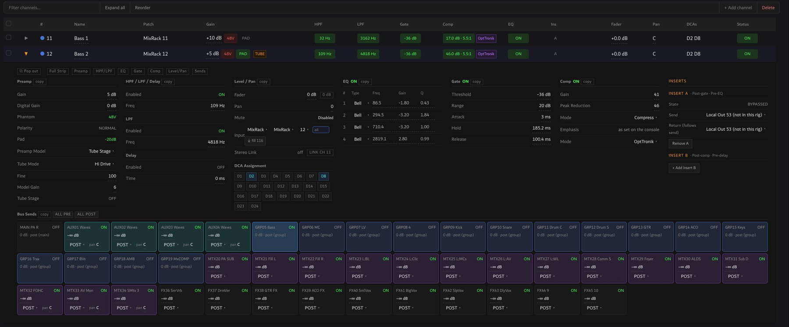Image resolution: width=789 pixels, height=327 pixels.
Task: Set all bus sends to ALL PRE
Action: click(63, 214)
